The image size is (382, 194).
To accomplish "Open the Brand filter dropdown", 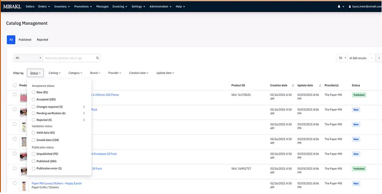I will click(x=95, y=73).
